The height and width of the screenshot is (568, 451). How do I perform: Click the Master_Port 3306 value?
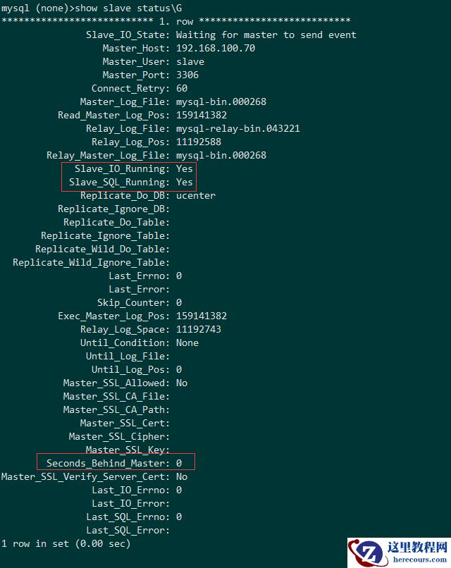click(x=187, y=75)
